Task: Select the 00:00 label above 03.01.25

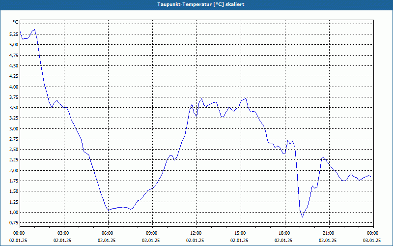Action: [372, 233]
